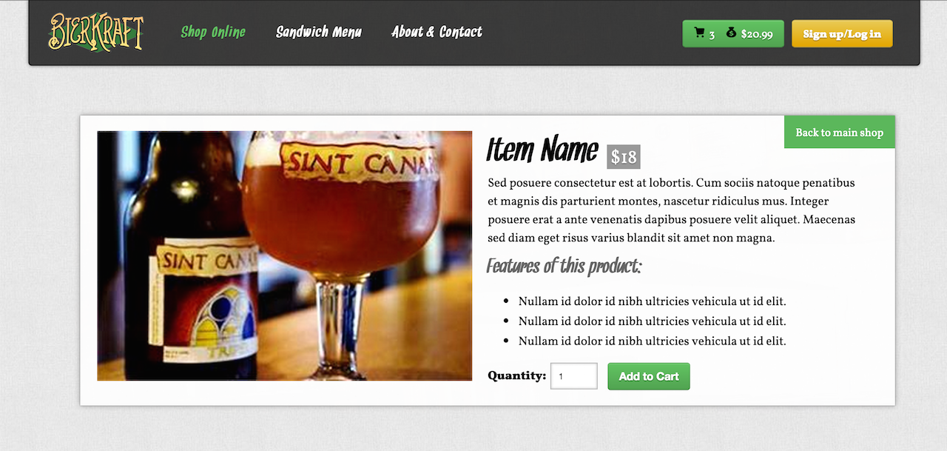Click the Sint Canarus product photo

click(285, 256)
